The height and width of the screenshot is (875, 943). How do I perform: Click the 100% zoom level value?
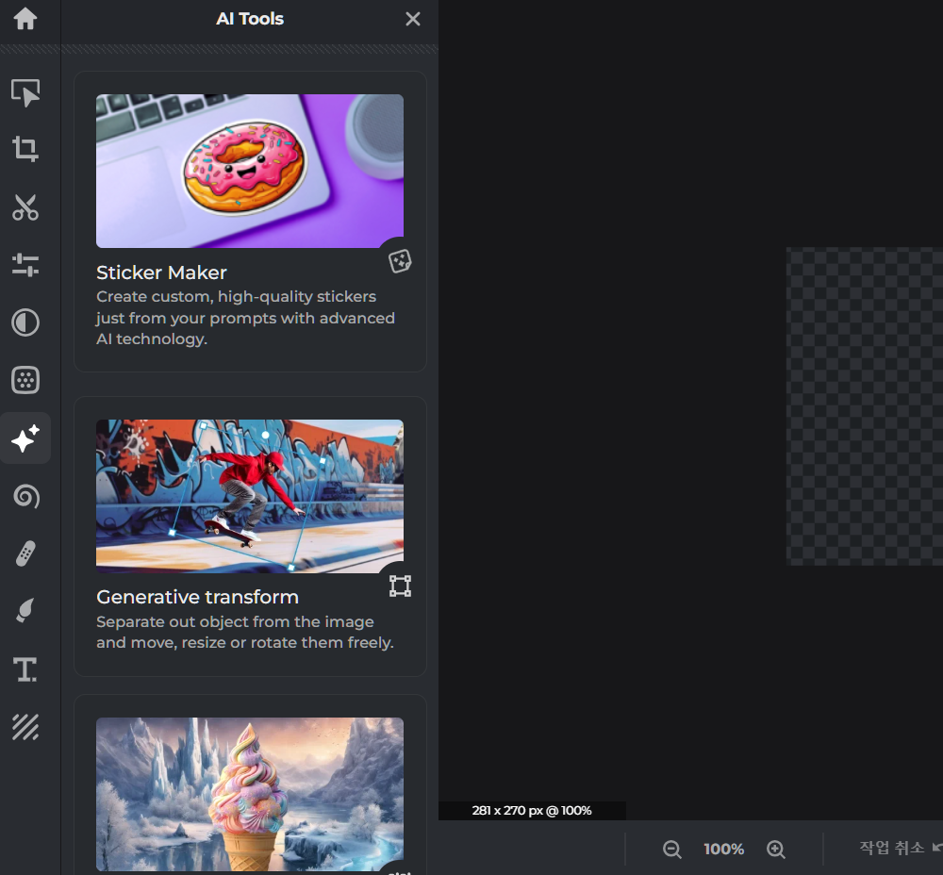pyautogui.click(x=723, y=850)
